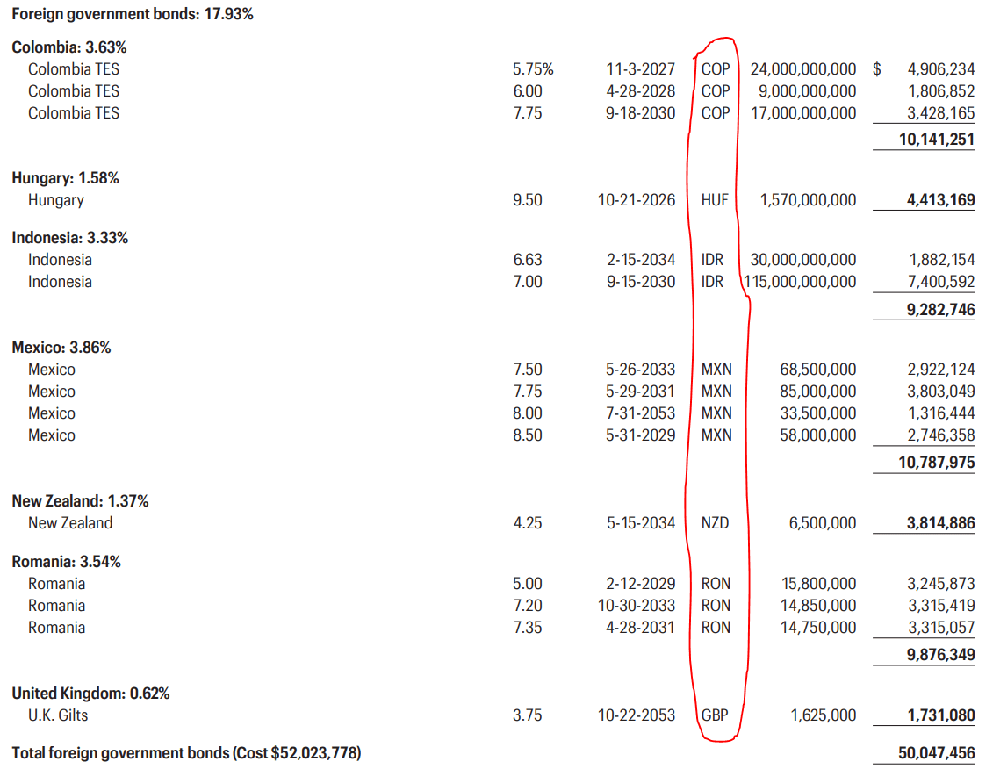Viewport: 993px width, 769px height.
Task: Click the Colombia subtotal 10,141,251
Action: 938,138
